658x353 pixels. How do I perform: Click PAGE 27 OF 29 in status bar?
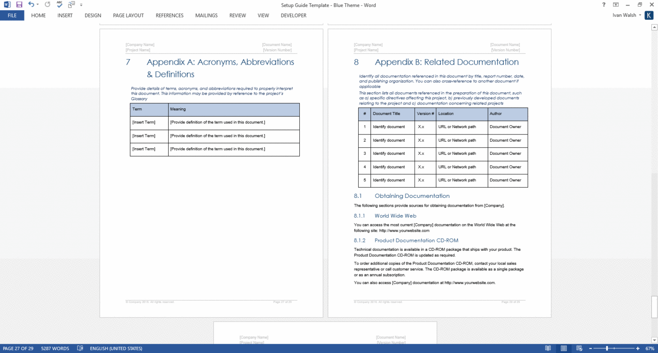19,349
